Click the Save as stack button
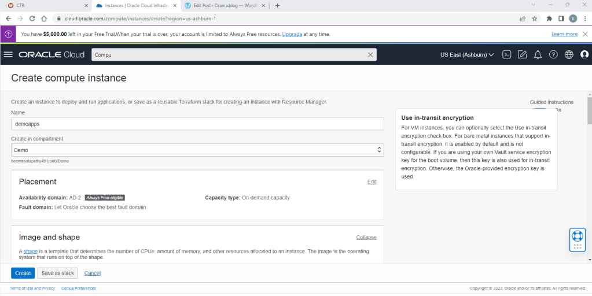Viewport: 592px width, 296px height. [58, 273]
